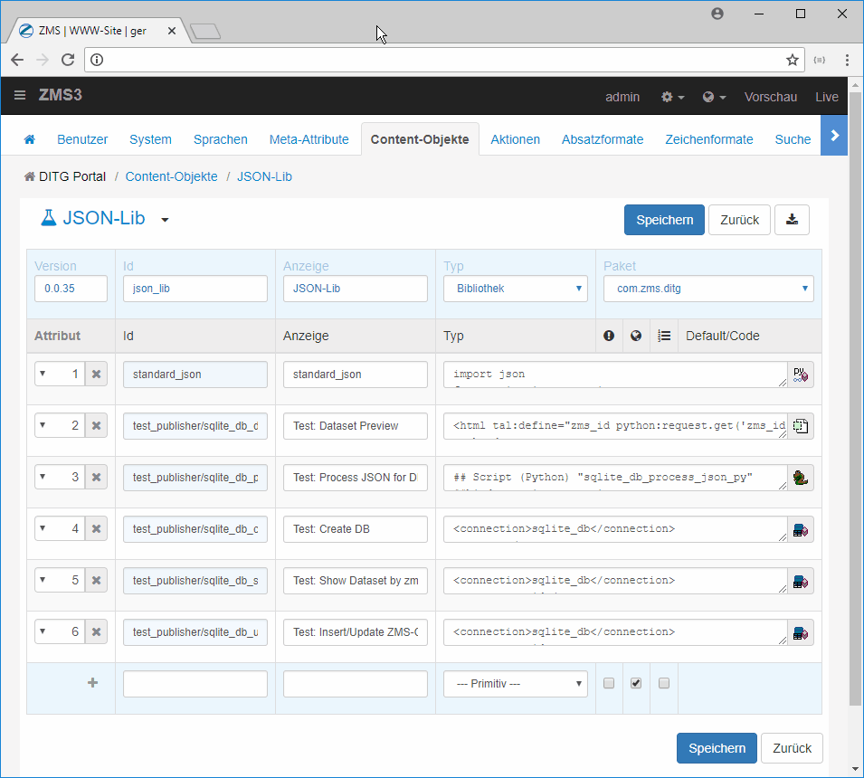Viewport: 864px width, 778px height.
Task: Delete attribute row 6 with x icon
Action: (x=97, y=632)
